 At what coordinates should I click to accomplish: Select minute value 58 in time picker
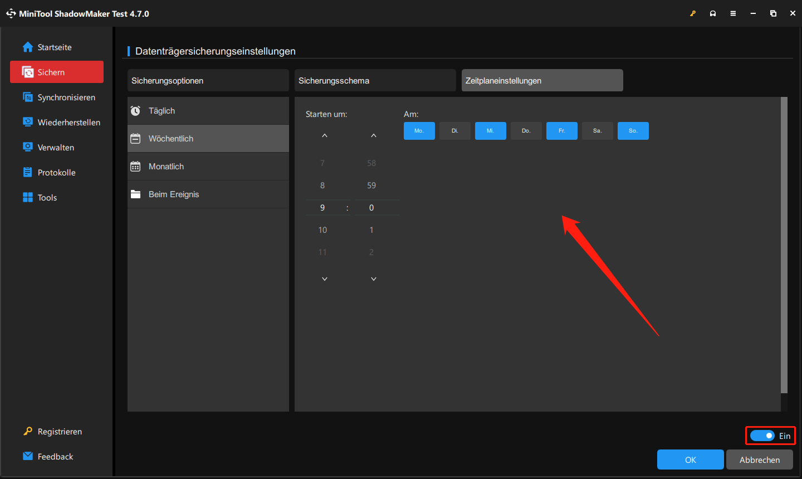(371, 163)
